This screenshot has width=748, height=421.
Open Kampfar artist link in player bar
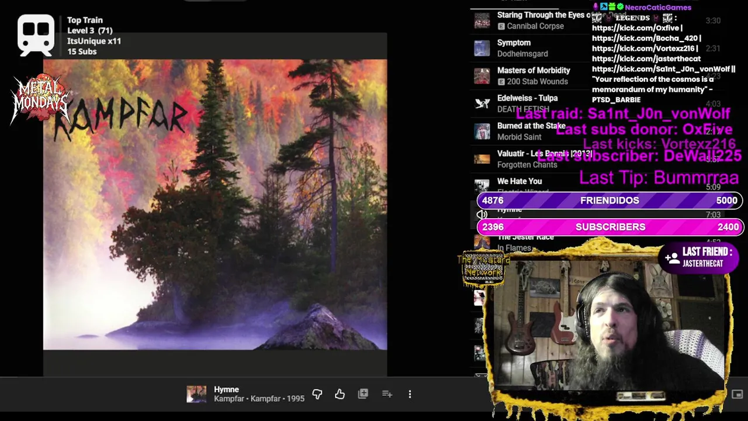(x=228, y=399)
